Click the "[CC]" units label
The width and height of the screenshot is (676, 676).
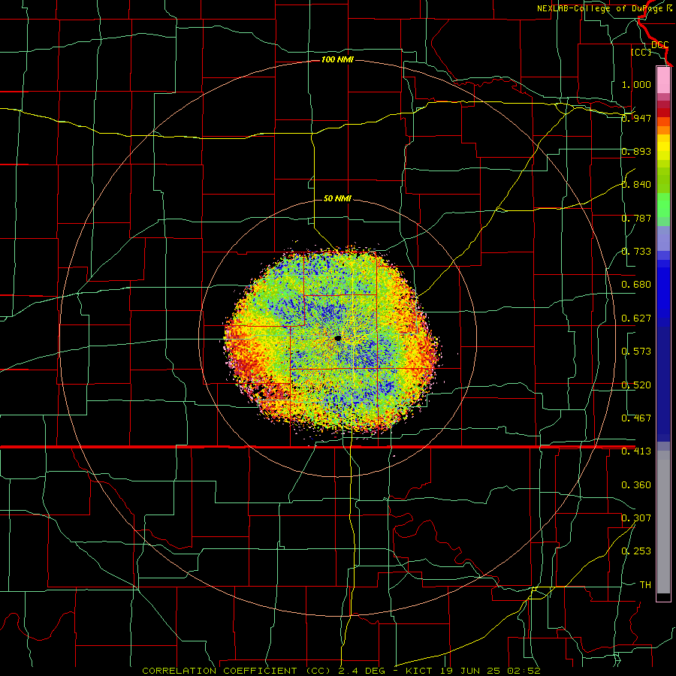pyautogui.click(x=641, y=52)
